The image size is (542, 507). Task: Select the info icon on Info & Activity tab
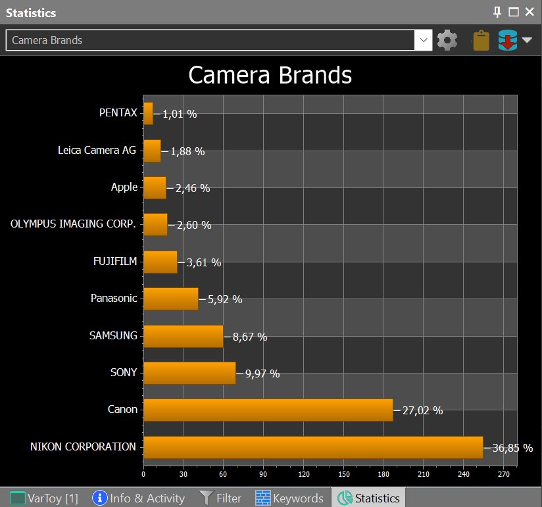[99, 498]
